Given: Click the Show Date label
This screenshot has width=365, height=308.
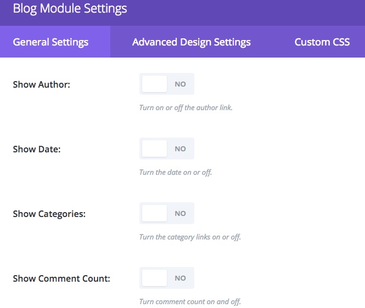Looking at the screenshot, I should [x=37, y=149].
